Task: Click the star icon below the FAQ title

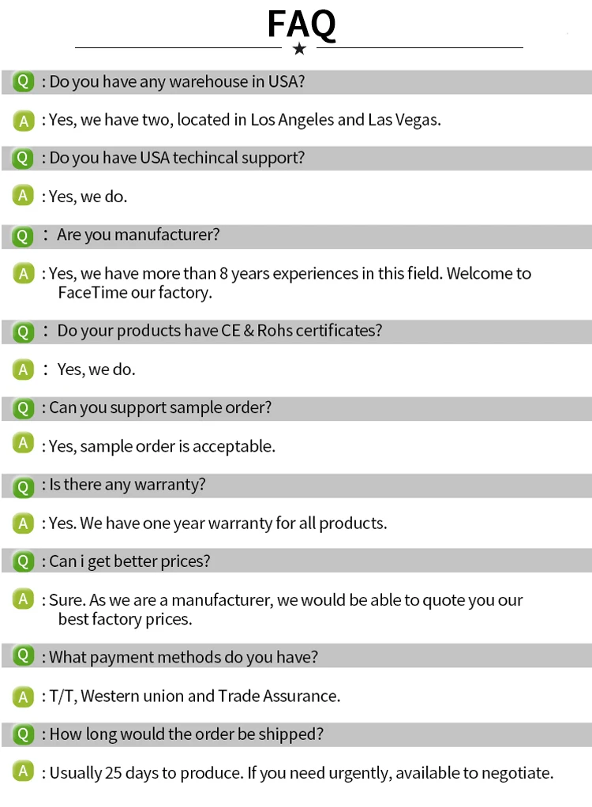Action: [x=299, y=49]
